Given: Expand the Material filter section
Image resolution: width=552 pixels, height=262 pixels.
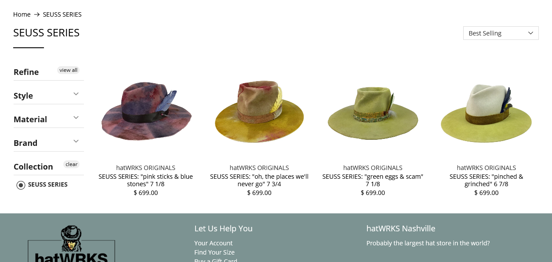Looking at the screenshot, I should click(x=49, y=119).
